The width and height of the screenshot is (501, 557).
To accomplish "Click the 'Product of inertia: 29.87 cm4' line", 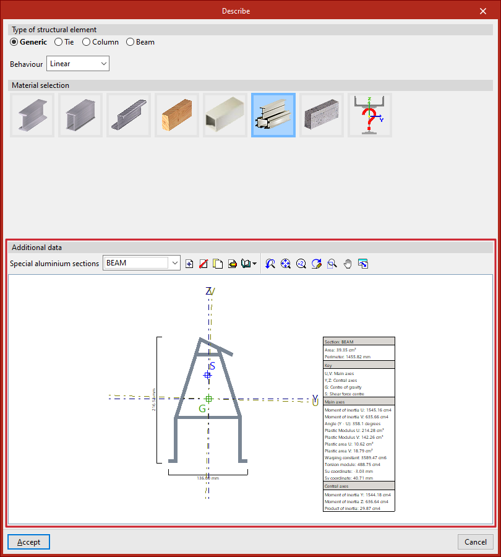I will click(352, 508).
